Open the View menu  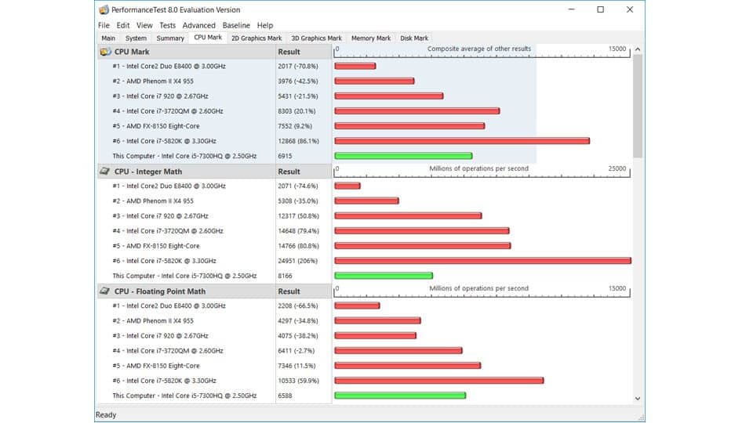click(x=144, y=25)
